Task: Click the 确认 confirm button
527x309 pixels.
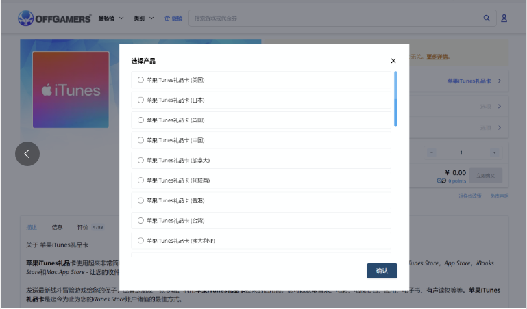Action: [x=382, y=271]
